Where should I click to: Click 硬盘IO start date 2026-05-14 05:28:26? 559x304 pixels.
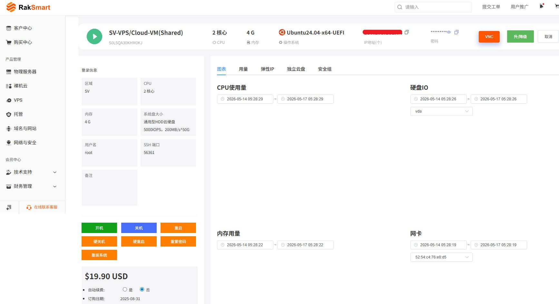[438, 99]
